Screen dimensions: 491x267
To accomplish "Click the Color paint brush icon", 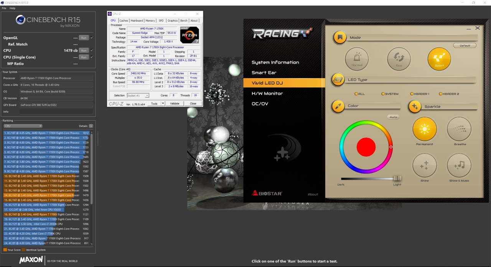I will 338,106.
